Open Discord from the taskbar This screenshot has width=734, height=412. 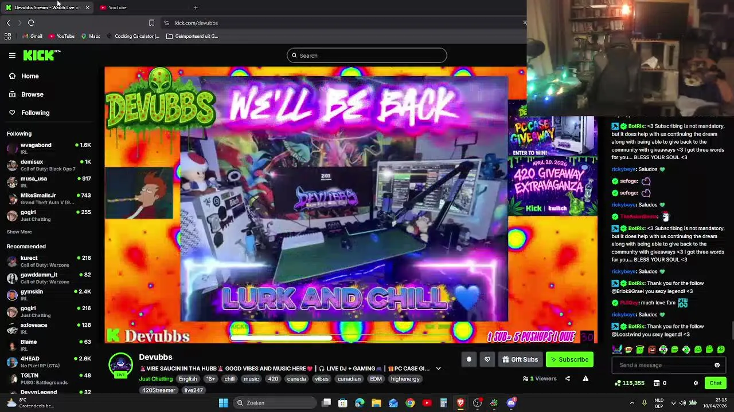click(x=511, y=403)
